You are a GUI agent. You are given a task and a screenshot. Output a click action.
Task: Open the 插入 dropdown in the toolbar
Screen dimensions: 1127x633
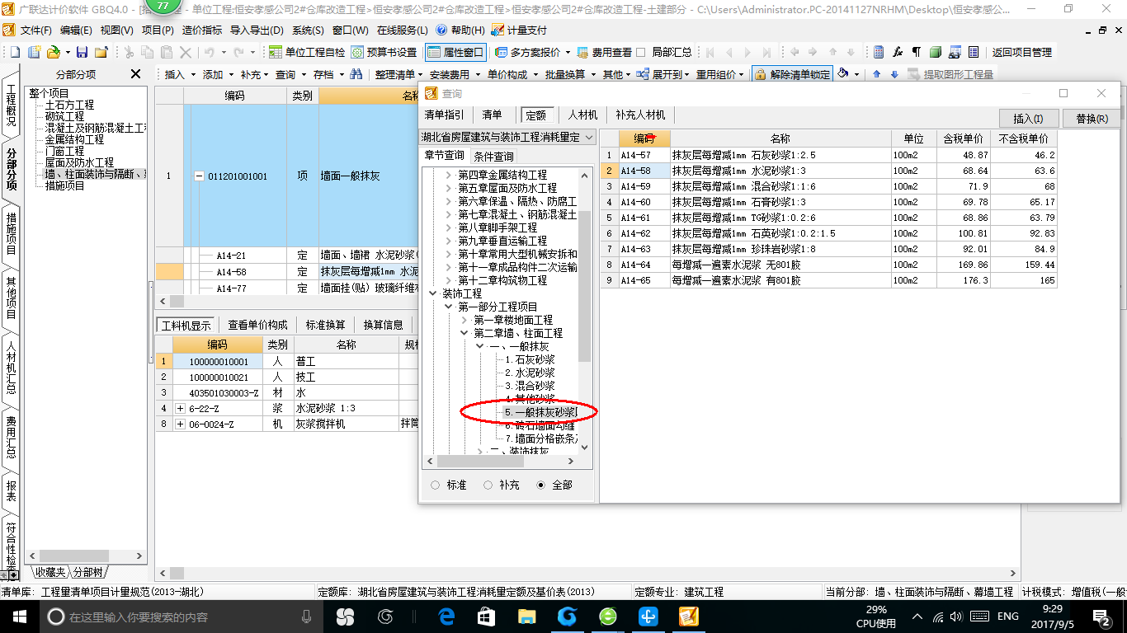click(x=194, y=74)
